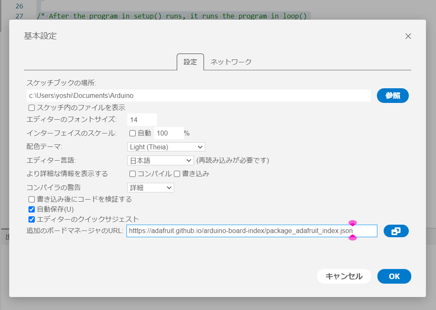436x310 pixels.
Task: Confirm settings with OK button
Action: pos(394,277)
